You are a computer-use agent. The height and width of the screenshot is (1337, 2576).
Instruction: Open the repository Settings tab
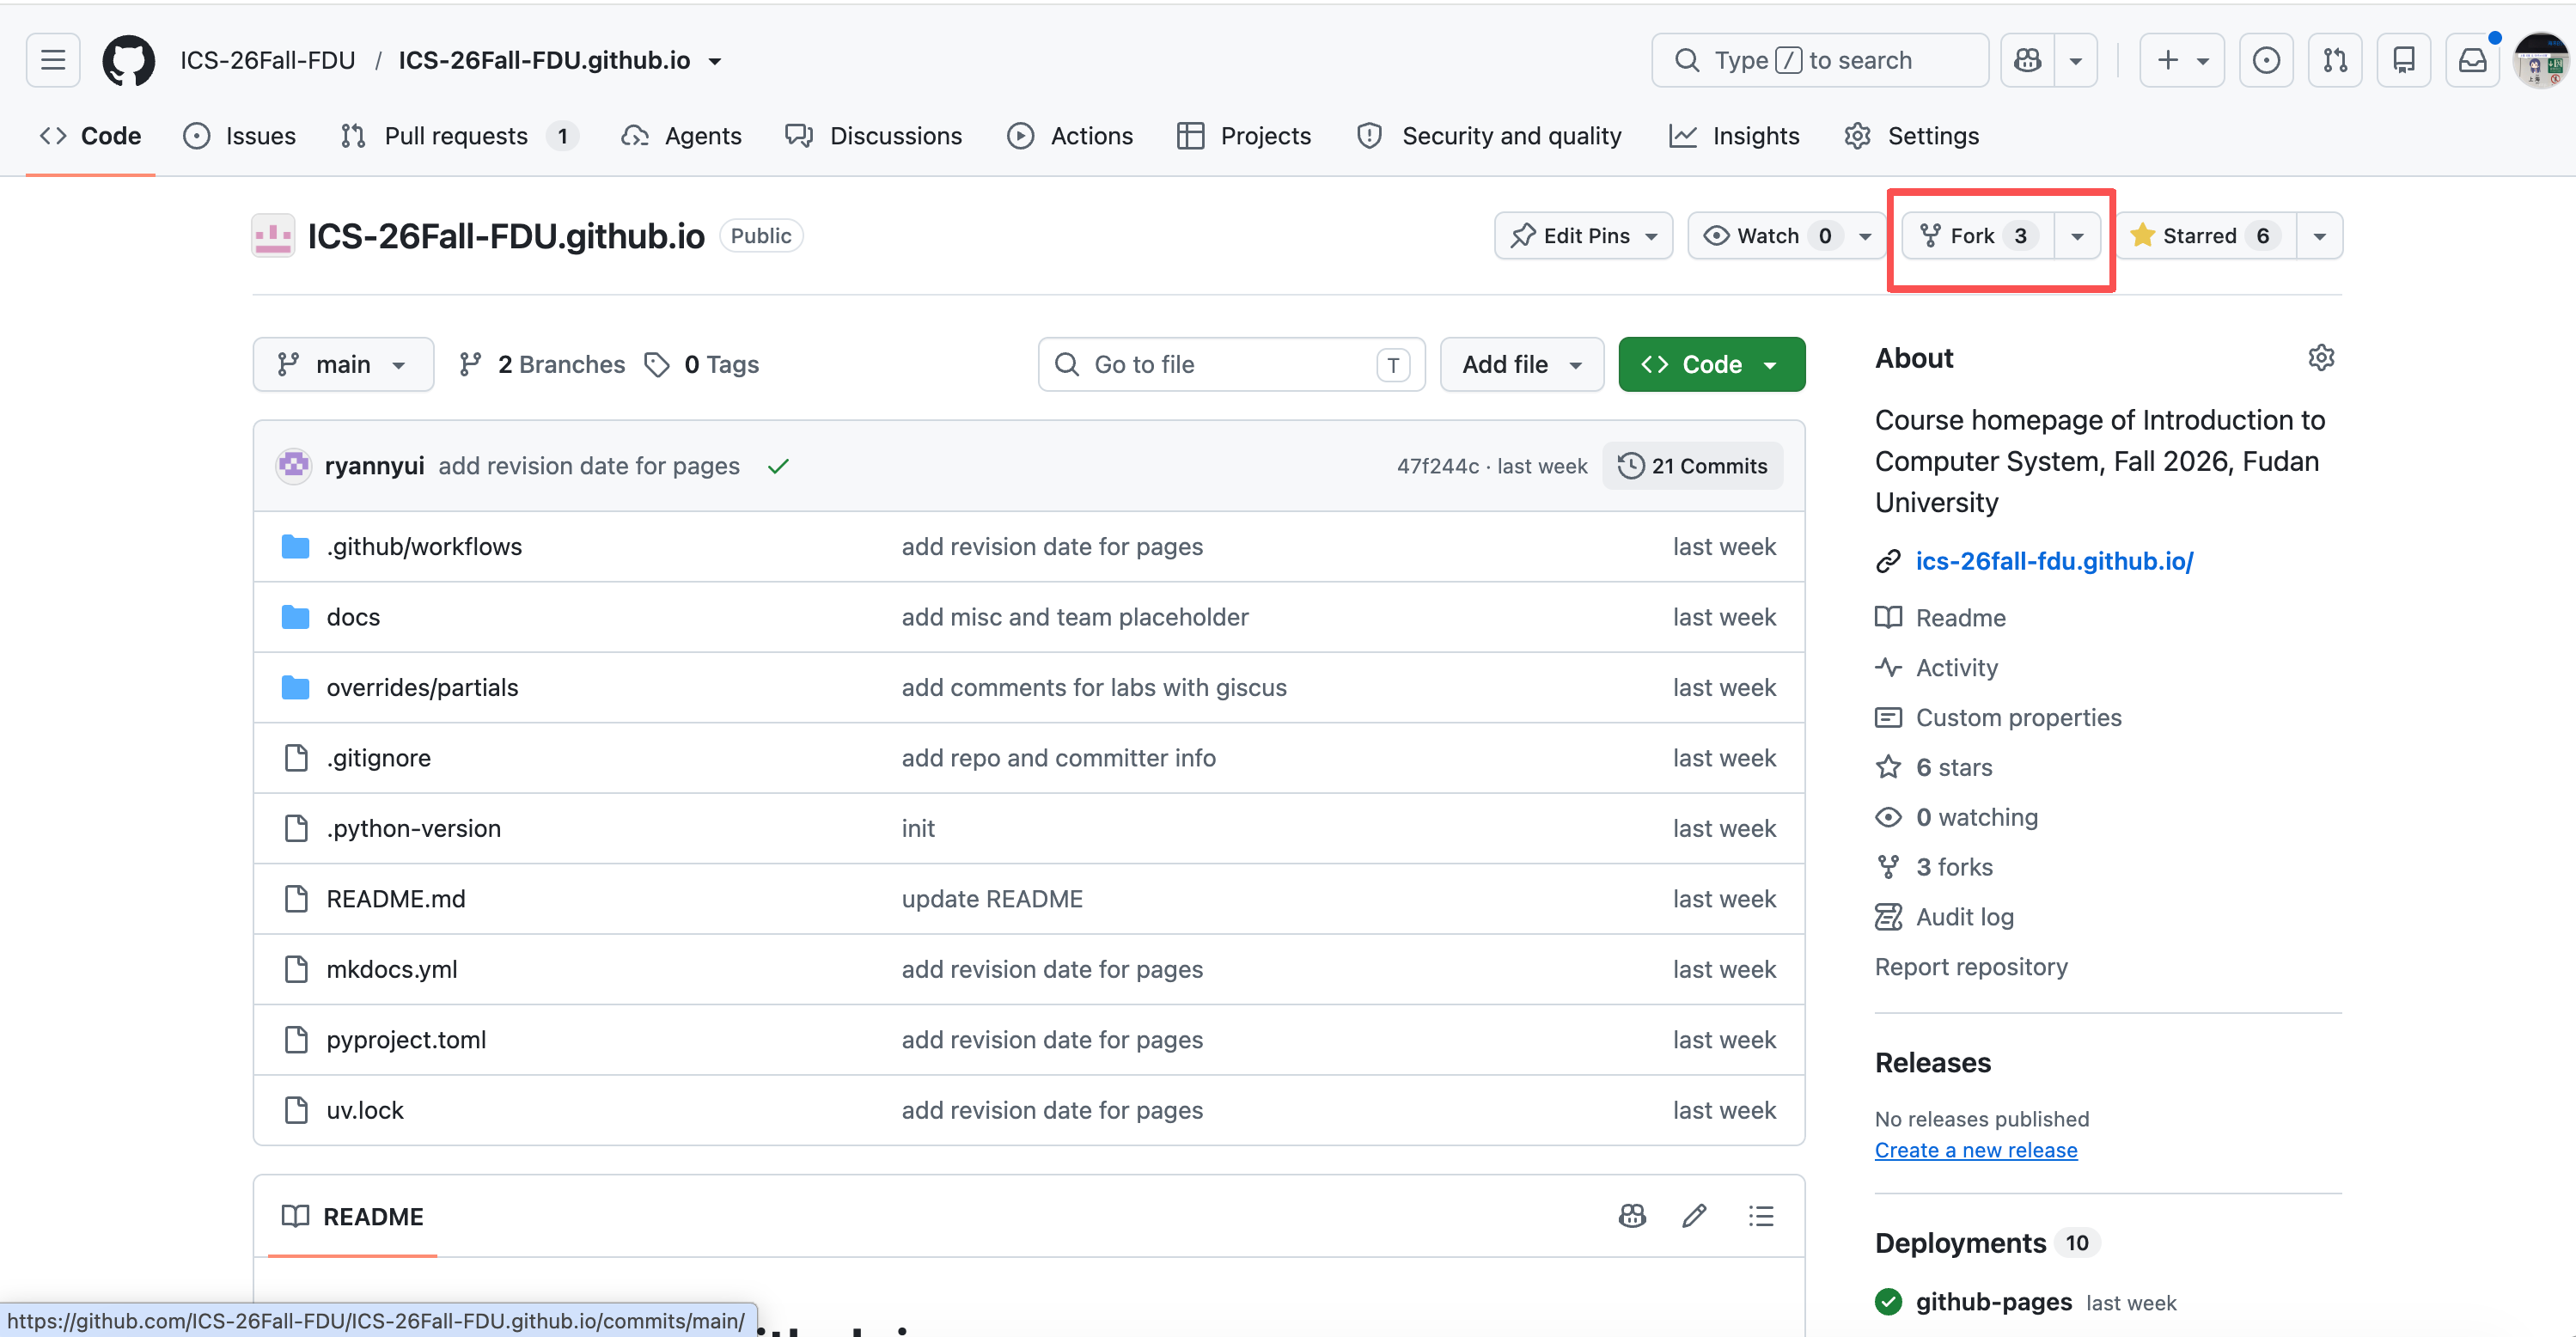tap(1911, 136)
